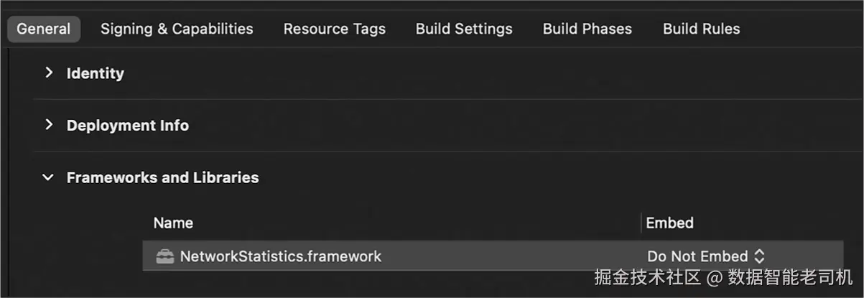Viewport: 864px width, 298px height.
Task: Open the Build Rules tab
Action: [x=701, y=29]
